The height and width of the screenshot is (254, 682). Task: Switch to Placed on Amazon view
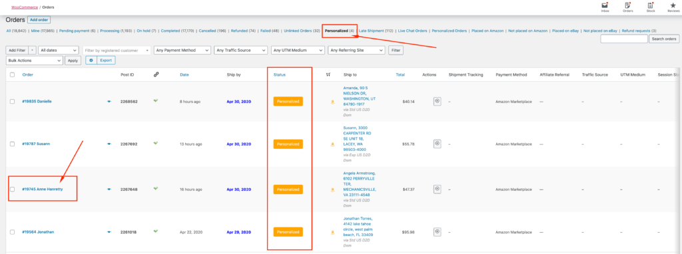[x=487, y=31]
